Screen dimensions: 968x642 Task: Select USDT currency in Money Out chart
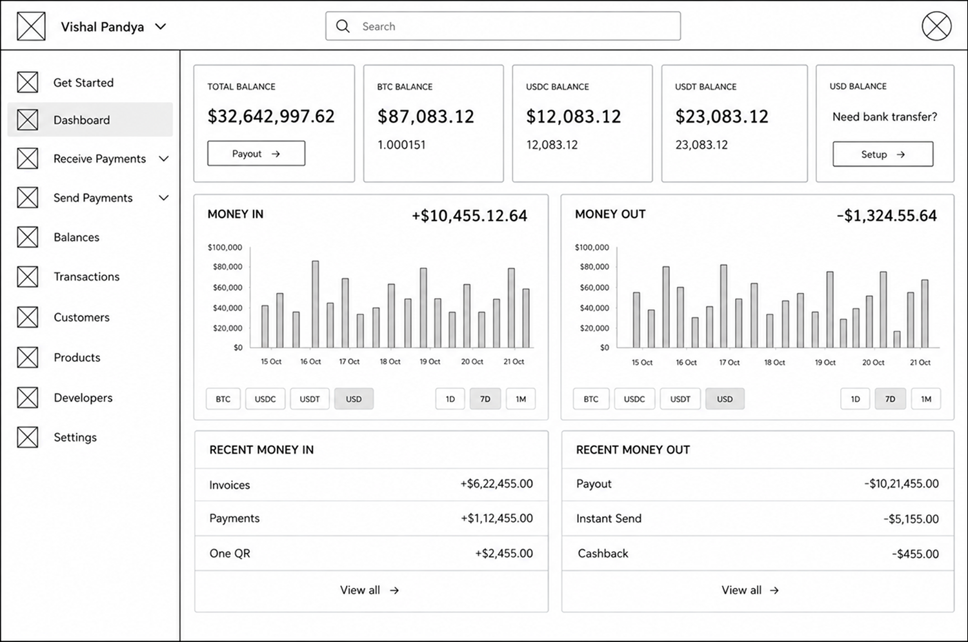pos(680,399)
